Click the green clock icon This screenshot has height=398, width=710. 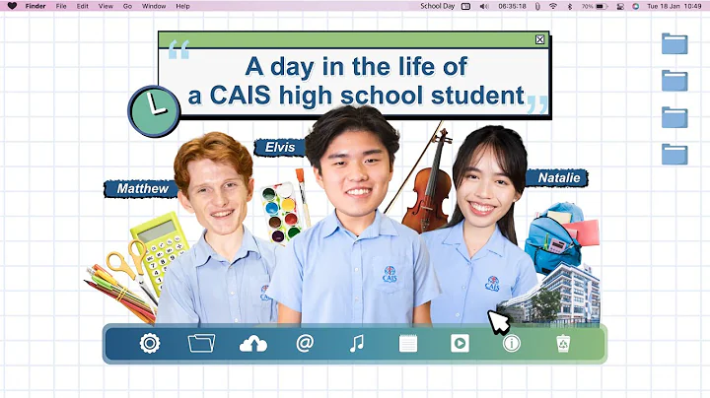pos(154,111)
